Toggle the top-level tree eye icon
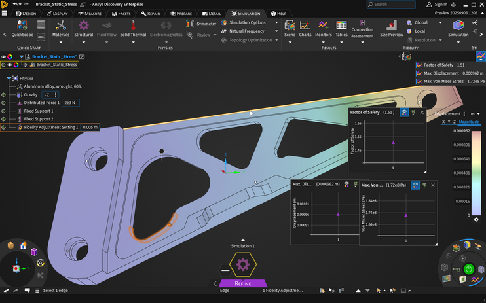486x303 pixels. click(x=3, y=57)
